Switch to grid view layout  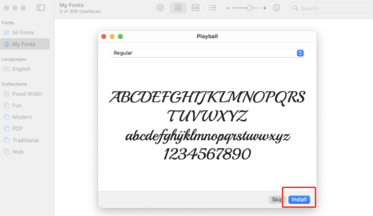[x=178, y=8]
